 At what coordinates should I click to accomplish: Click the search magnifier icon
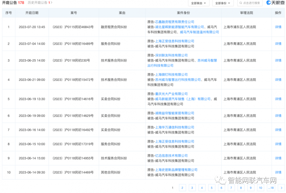(240, 3)
